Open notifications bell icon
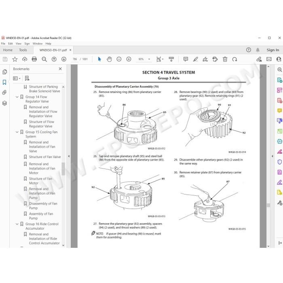The image size is (283, 283). click(x=258, y=50)
